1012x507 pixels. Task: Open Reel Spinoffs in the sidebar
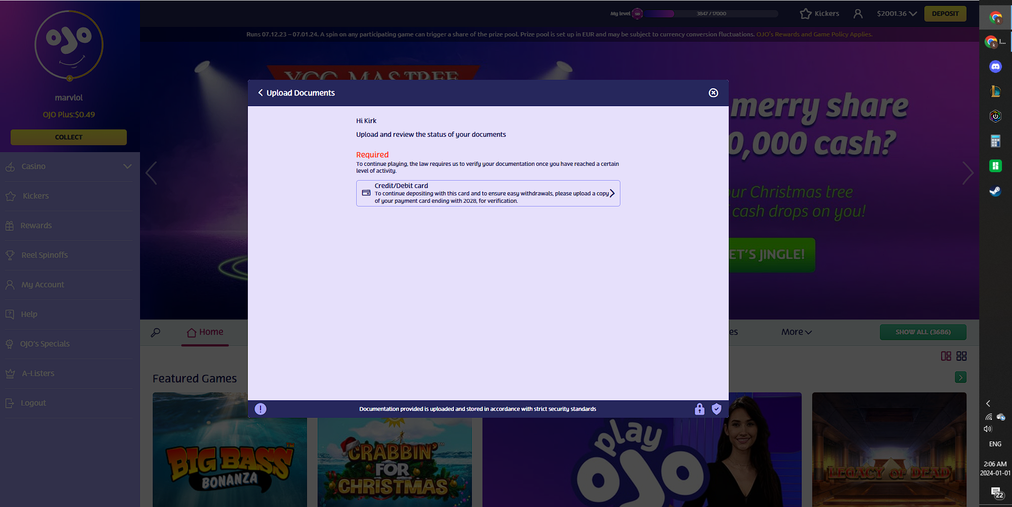tap(44, 255)
